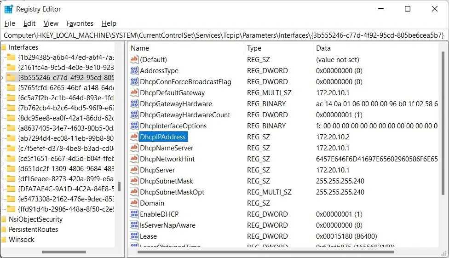The height and width of the screenshot is (258, 449).
Task: Select the {df16eaee-8273 key
Action: 66,179
